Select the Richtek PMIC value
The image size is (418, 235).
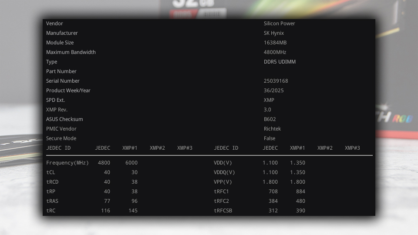tap(272, 129)
